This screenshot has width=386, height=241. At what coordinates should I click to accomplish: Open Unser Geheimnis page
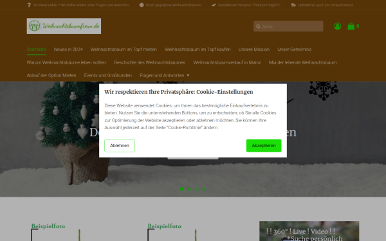(295, 49)
